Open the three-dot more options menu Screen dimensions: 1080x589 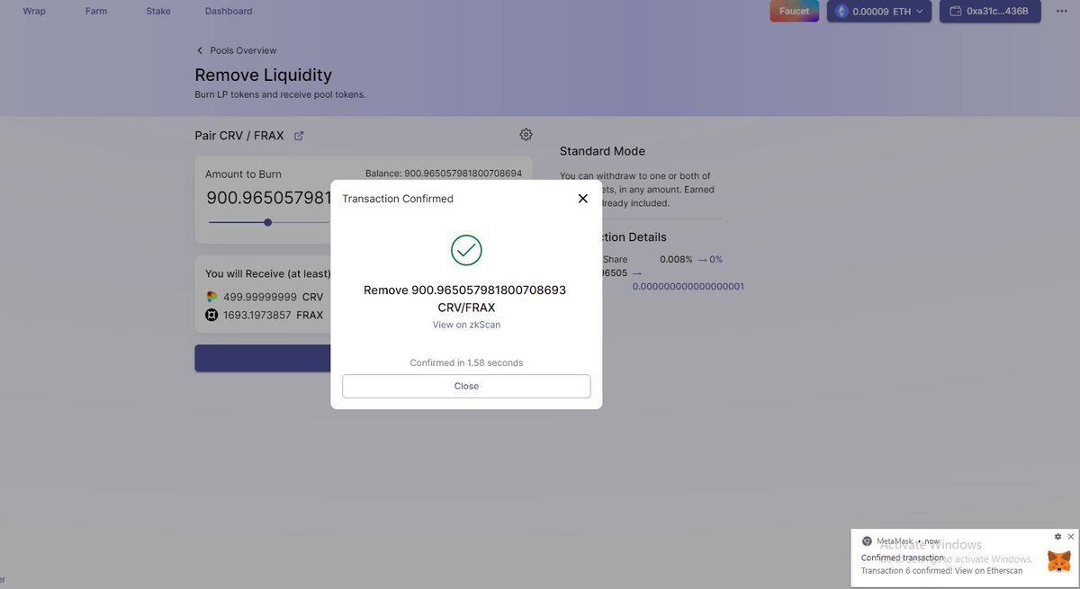tap(1061, 11)
